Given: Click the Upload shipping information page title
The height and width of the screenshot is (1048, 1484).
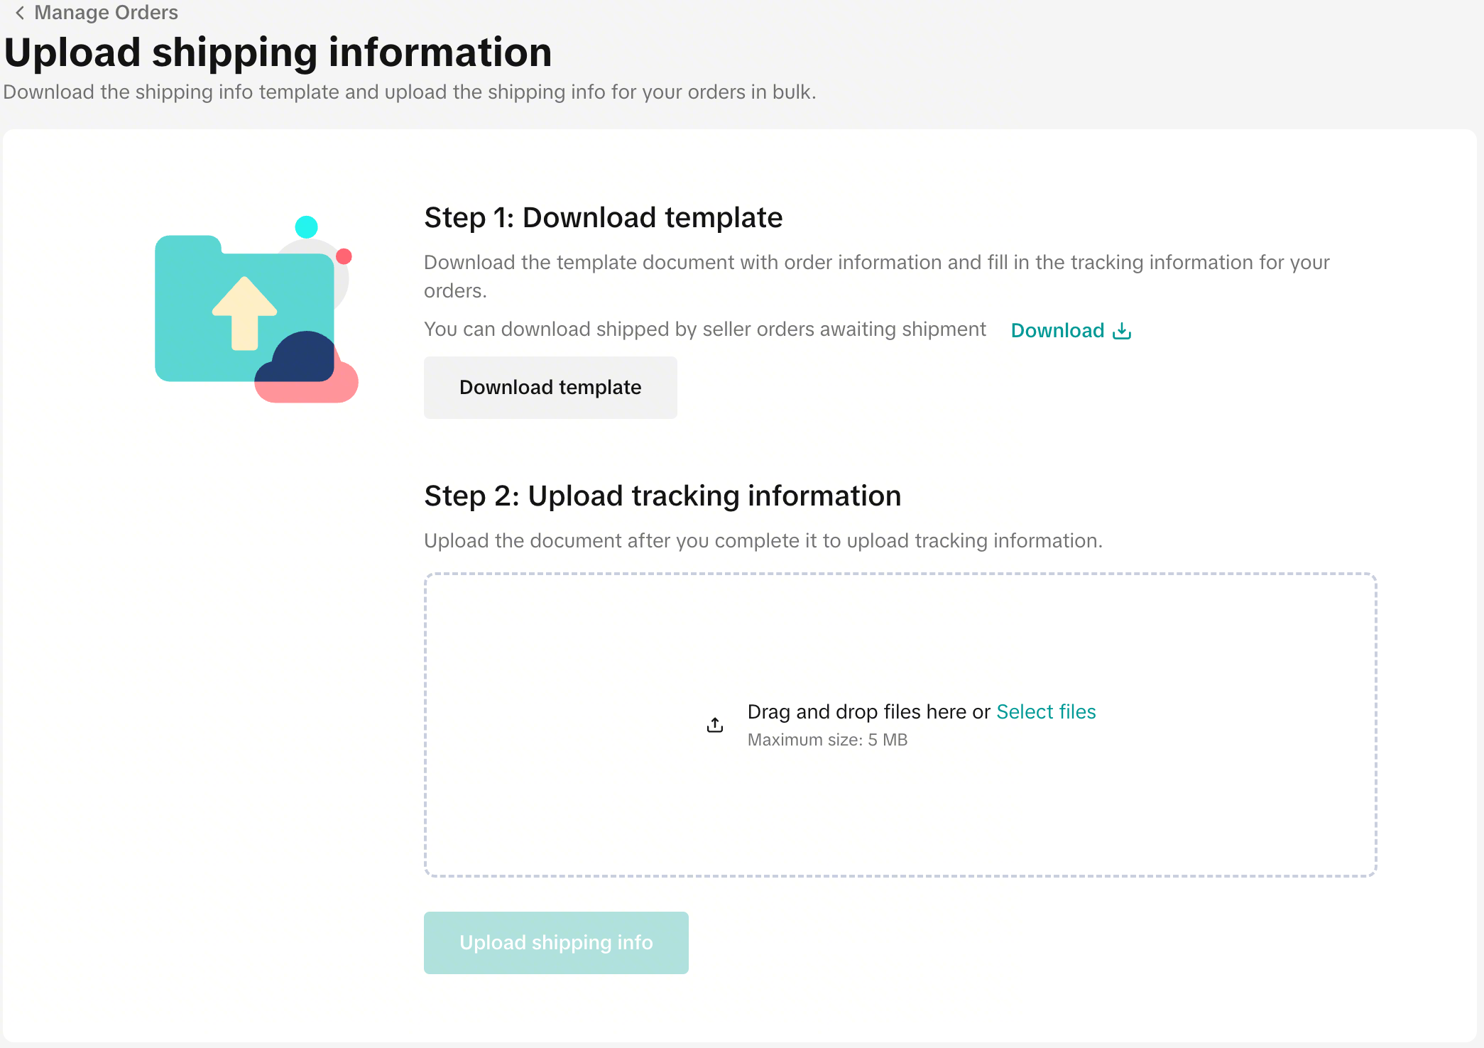Looking at the screenshot, I should tap(278, 53).
